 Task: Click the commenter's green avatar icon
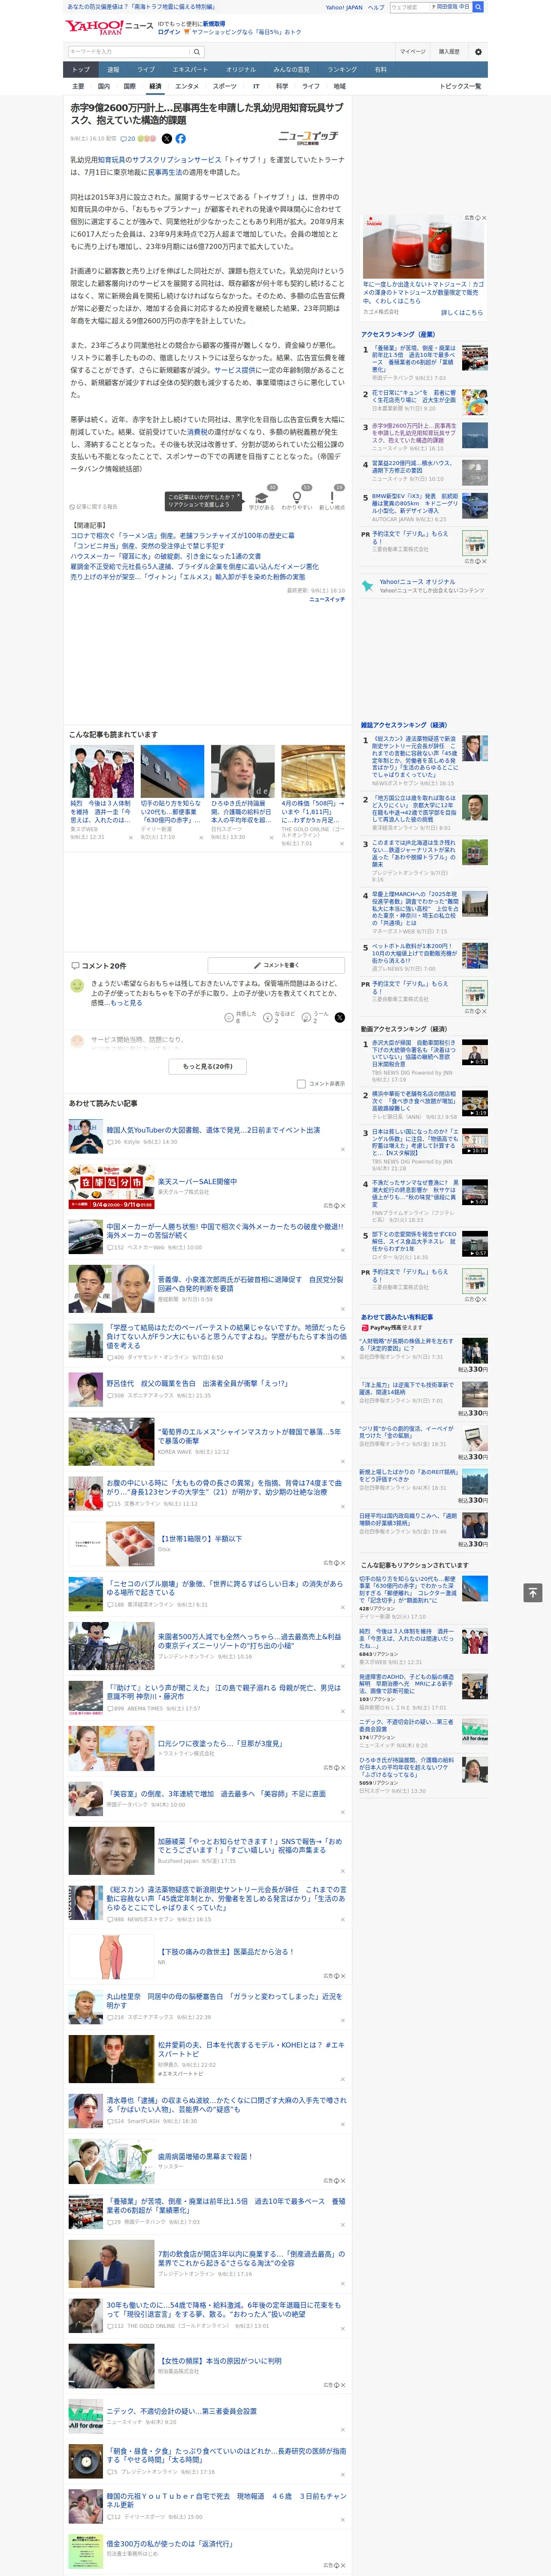[76, 986]
